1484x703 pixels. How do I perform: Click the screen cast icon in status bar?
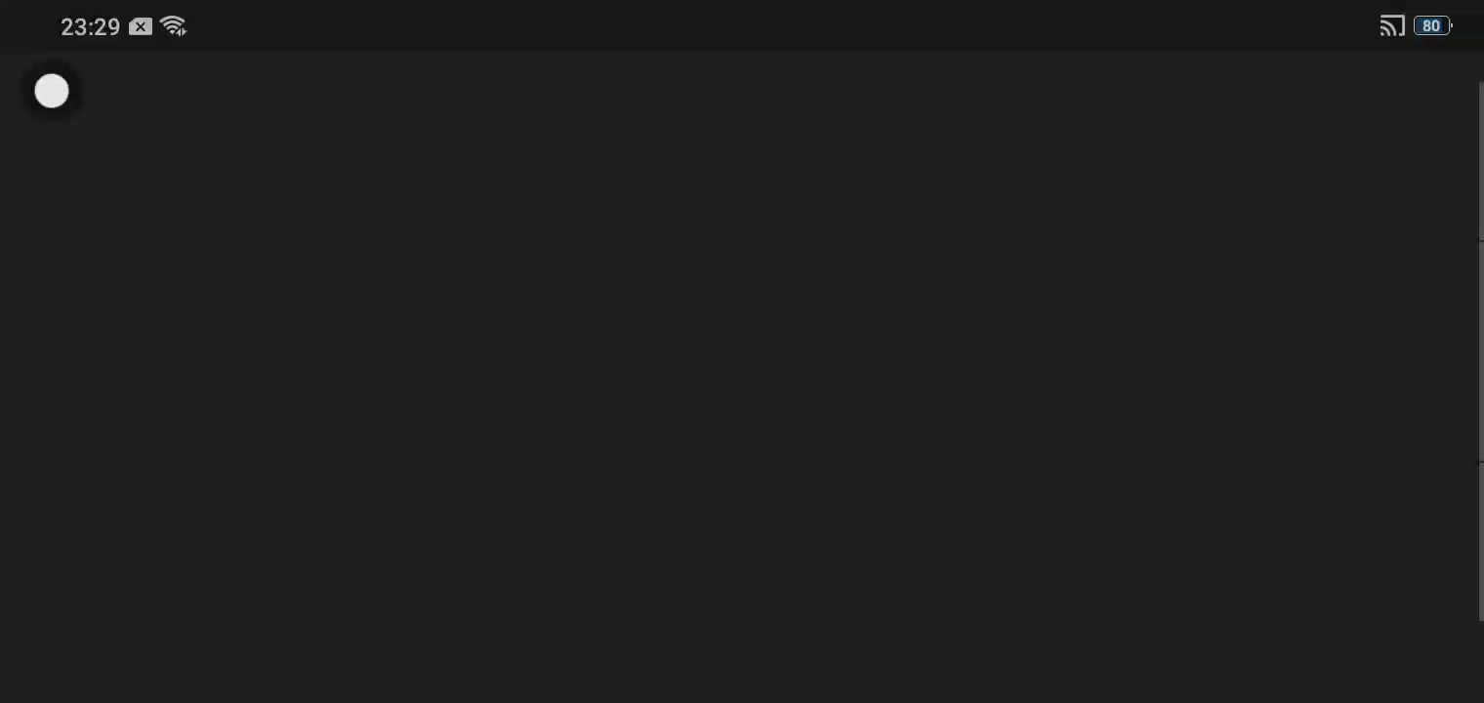1392,26
